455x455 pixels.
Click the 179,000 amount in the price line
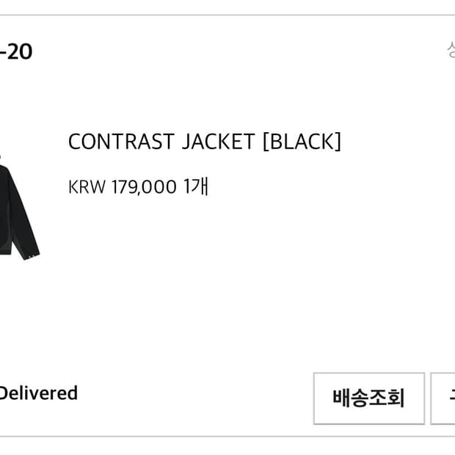(144, 186)
